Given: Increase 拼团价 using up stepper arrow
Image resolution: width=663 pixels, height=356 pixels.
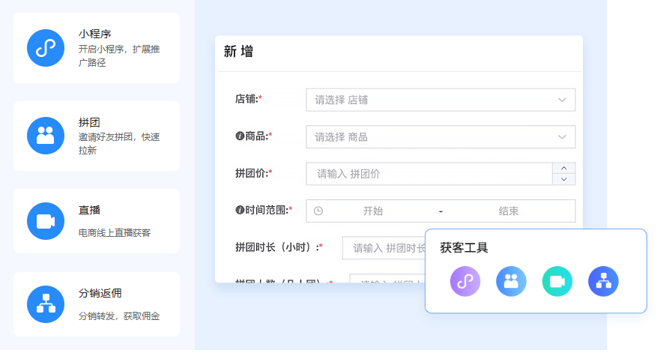Looking at the screenshot, I should coord(563,169).
